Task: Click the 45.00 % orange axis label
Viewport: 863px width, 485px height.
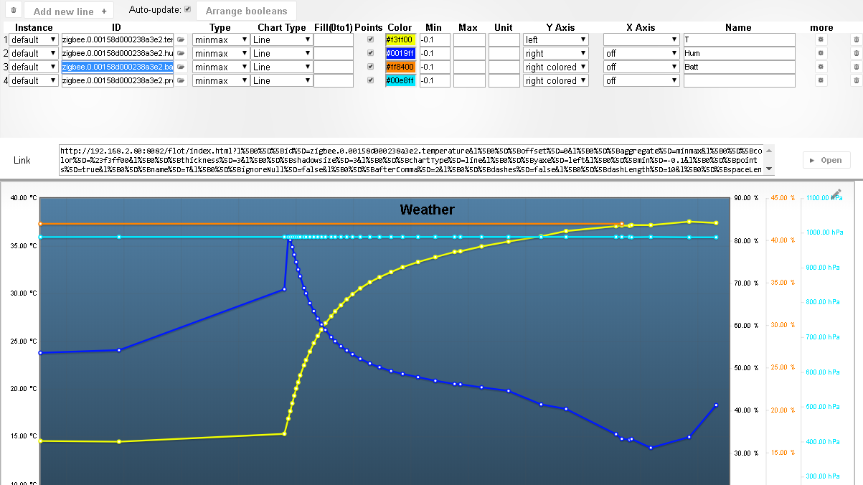Action: click(783, 198)
